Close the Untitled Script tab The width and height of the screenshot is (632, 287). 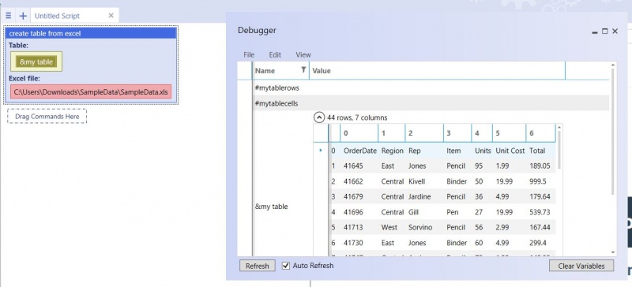point(111,16)
